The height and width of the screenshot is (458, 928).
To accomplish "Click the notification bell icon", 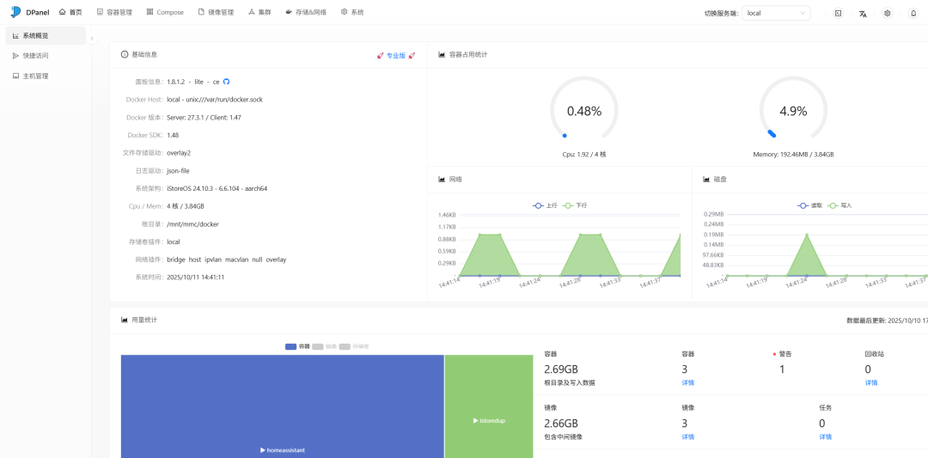I will (913, 13).
